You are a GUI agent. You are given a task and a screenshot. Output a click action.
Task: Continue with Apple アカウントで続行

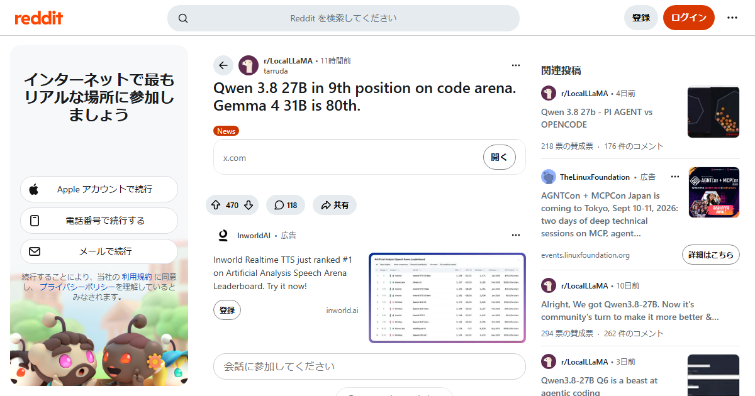(99, 189)
